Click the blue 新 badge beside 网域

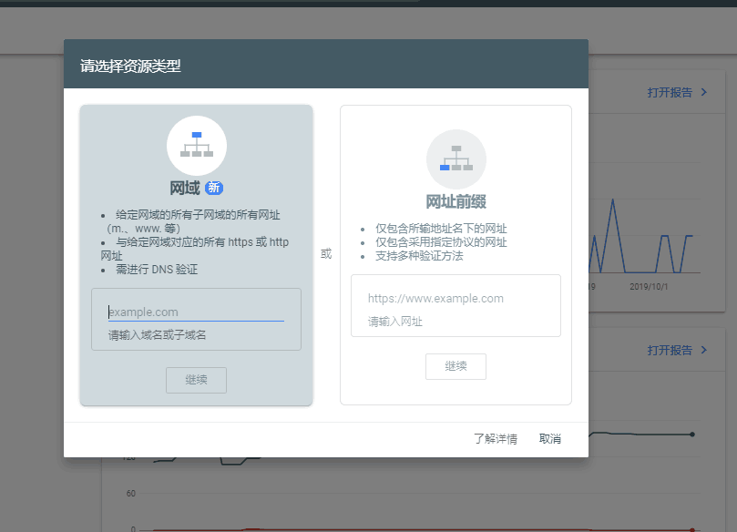coord(213,188)
